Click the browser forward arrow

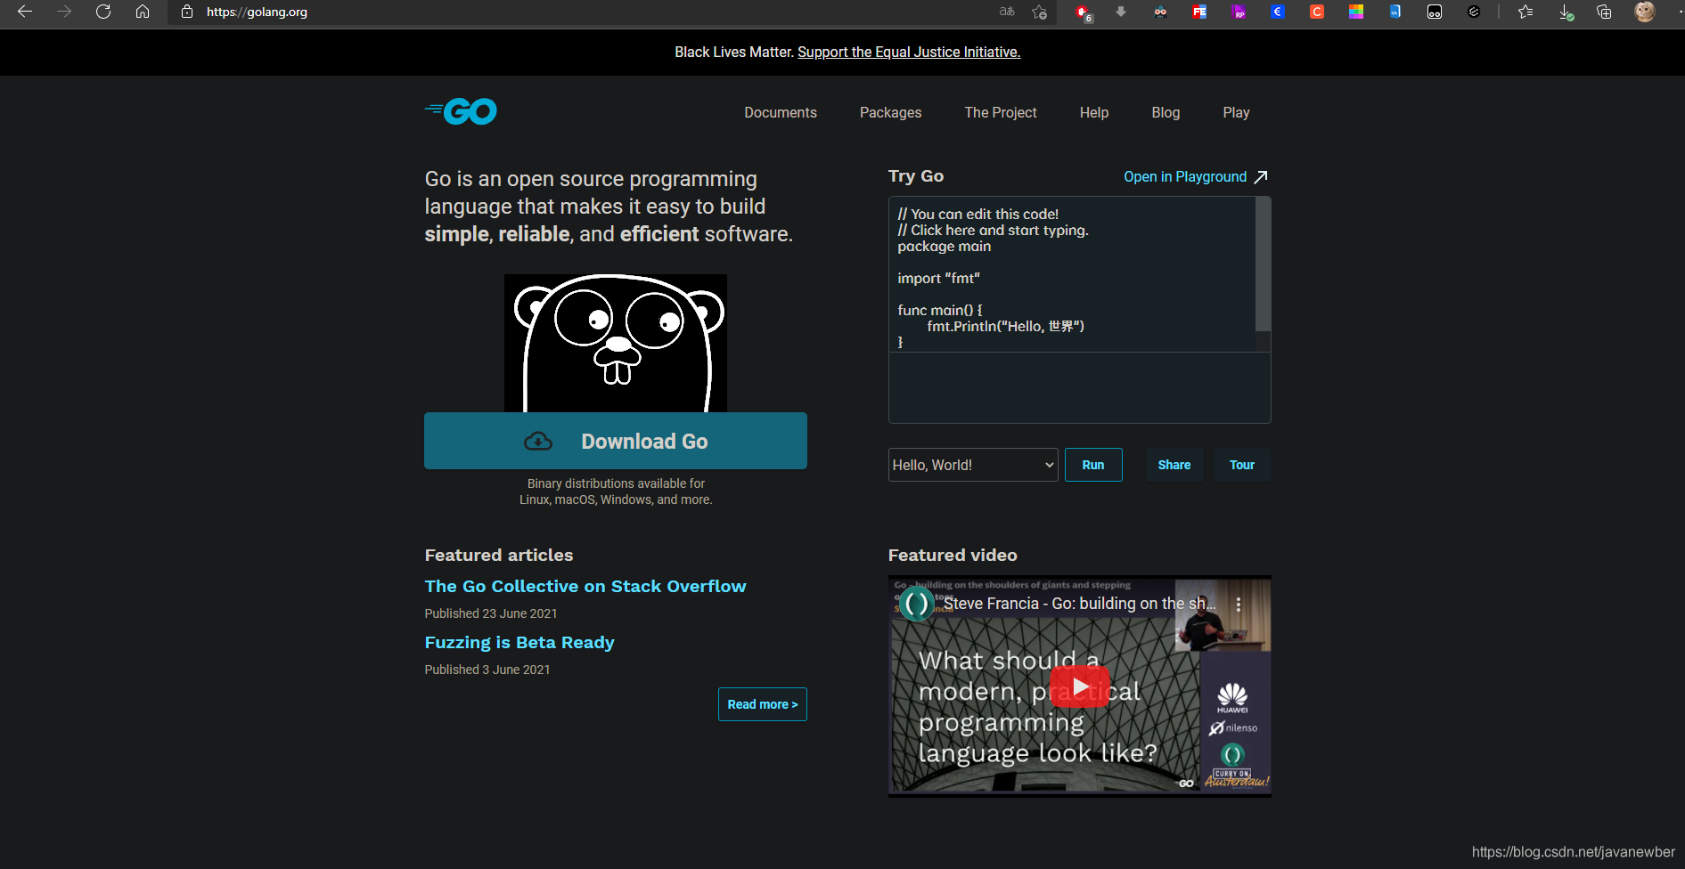click(64, 12)
